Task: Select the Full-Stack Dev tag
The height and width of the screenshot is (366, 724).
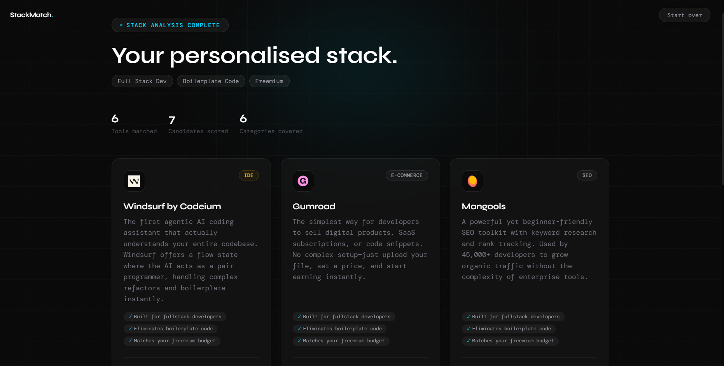Action: [x=142, y=81]
